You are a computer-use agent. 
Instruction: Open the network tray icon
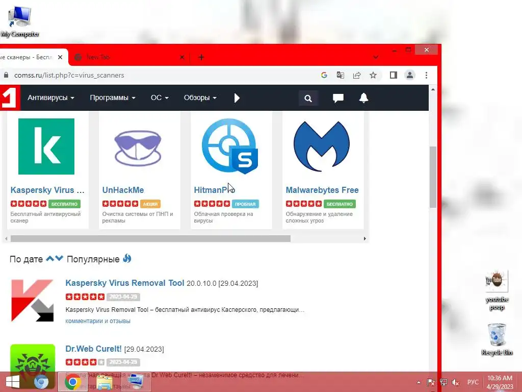pos(443,382)
